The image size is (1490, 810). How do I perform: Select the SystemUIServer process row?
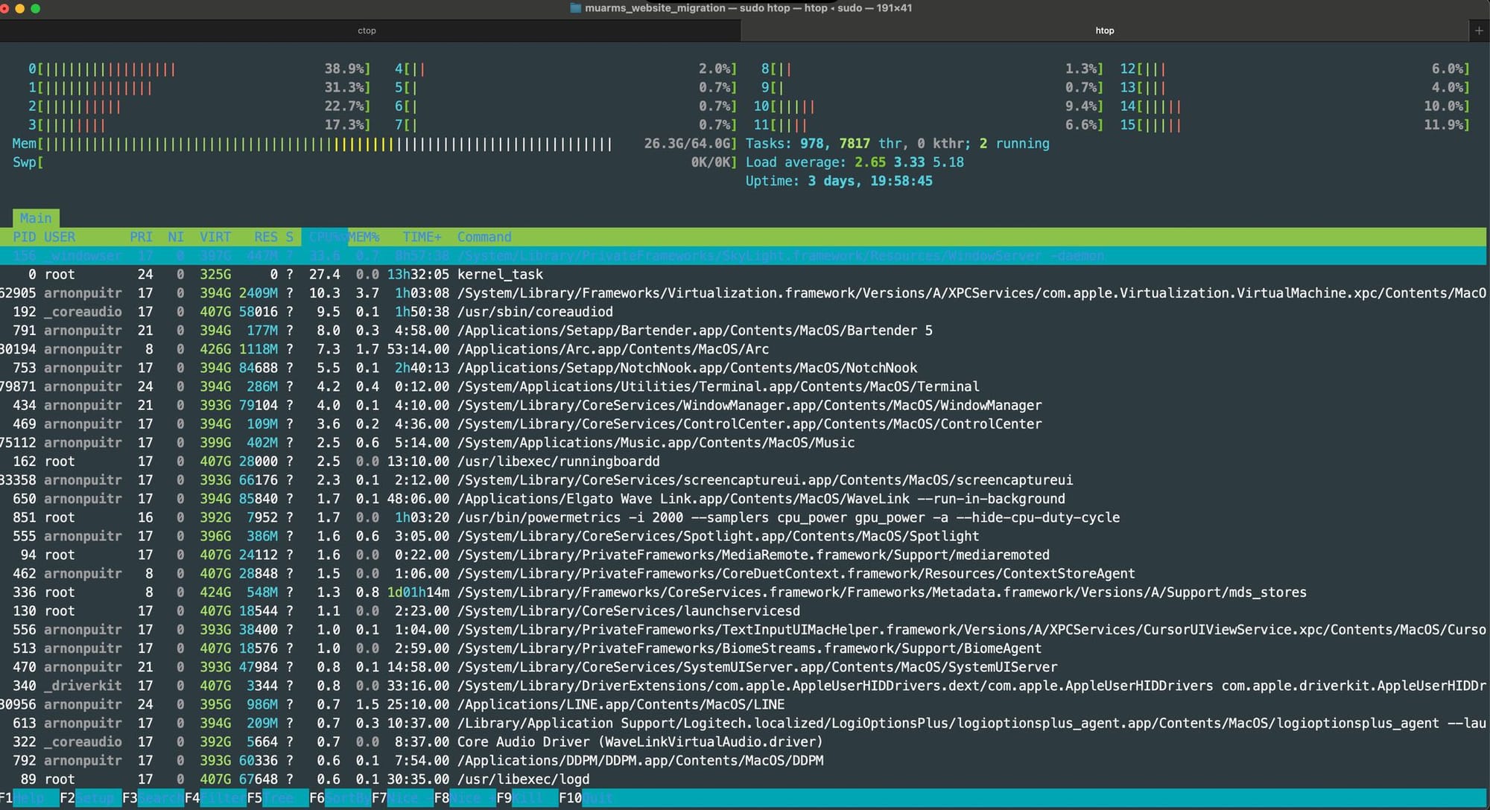pyautogui.click(x=744, y=666)
